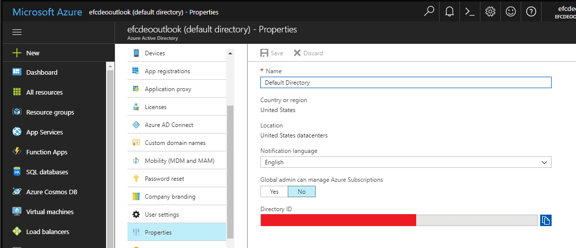The width and height of the screenshot is (576, 248).
Task: Open the help question mark icon
Action: [531, 12]
